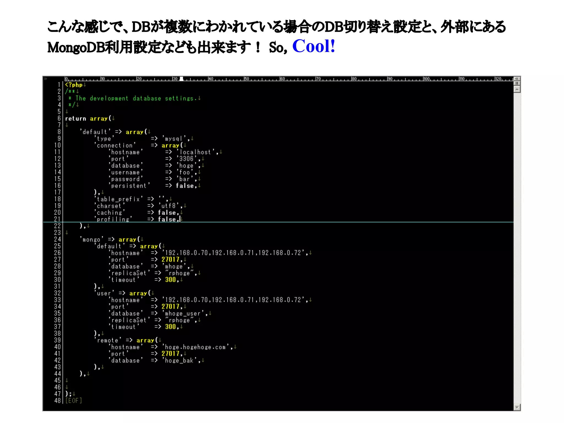Click the 27017 port value on line 41
Image resolution: width=564 pixels, height=423 pixels.
(x=170, y=354)
